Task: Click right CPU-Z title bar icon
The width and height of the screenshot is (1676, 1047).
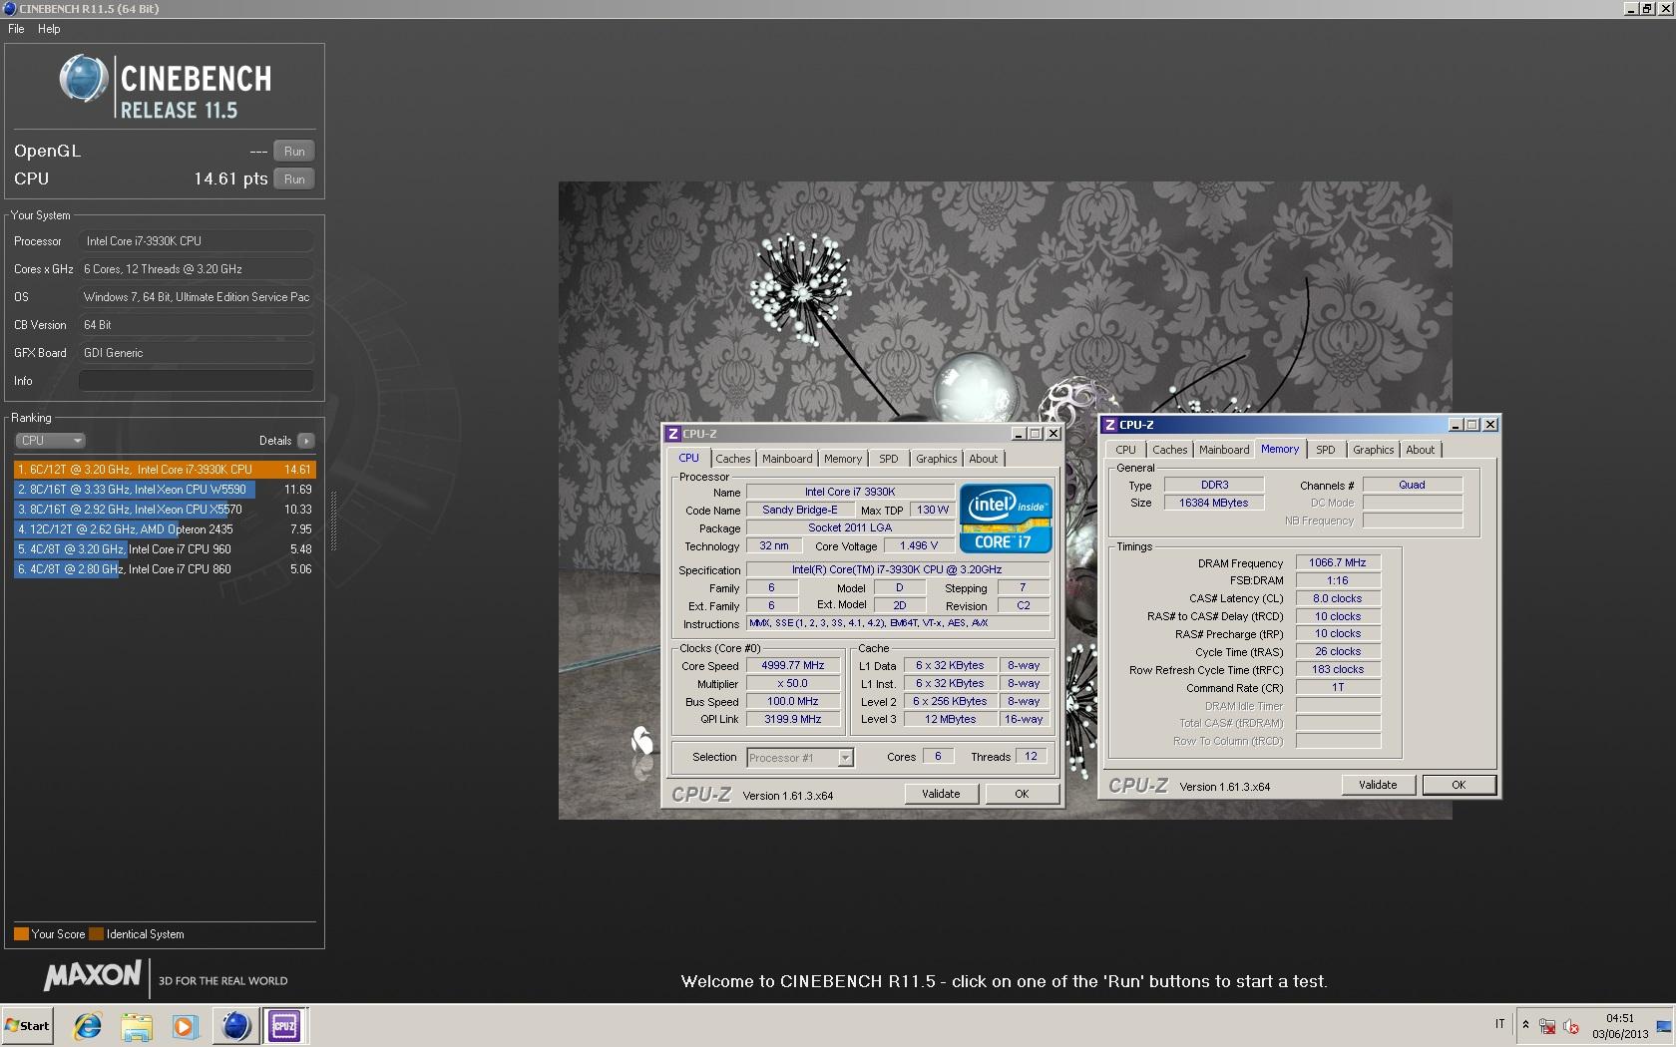Action: click(1110, 425)
